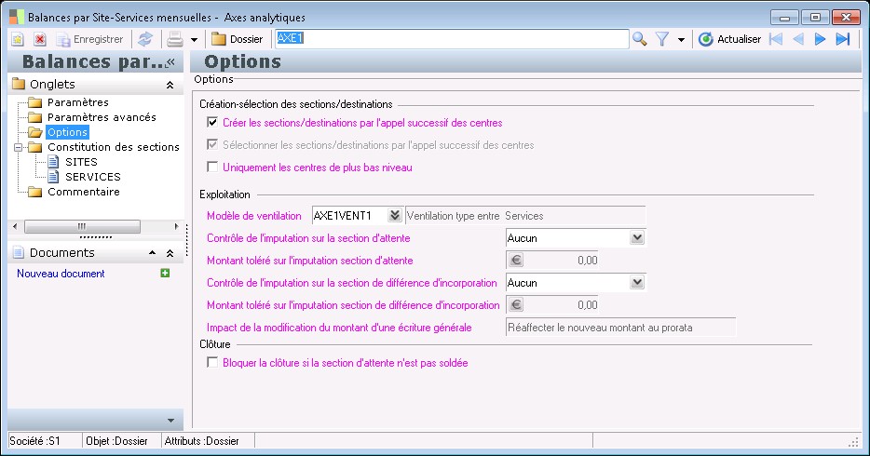
Task: Select Paramètres in the tree
Action: click(77, 102)
